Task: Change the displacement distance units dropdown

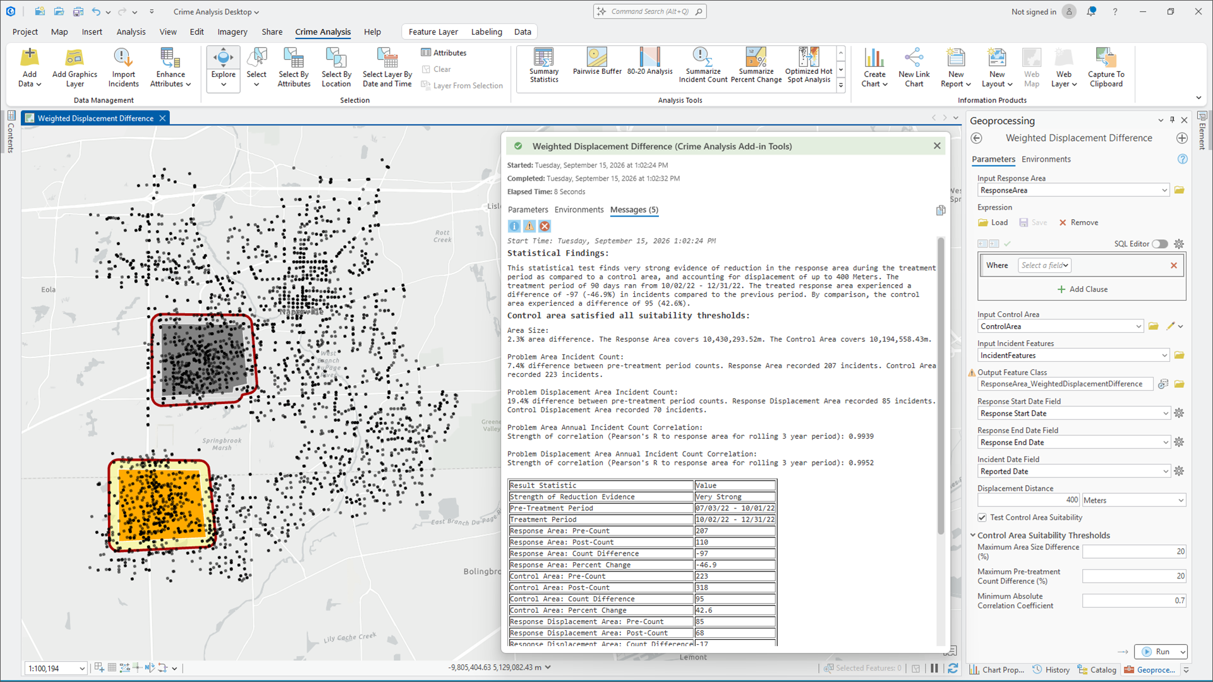Action: coord(1134,500)
